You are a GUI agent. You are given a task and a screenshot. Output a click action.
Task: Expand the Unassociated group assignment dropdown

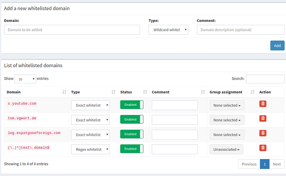226,150
